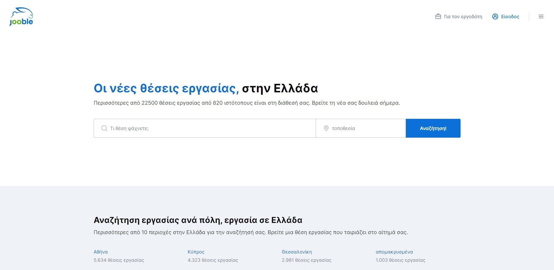Screen dimensions: 554x270
Task: Open the Είσοδος login option
Action: pyautogui.click(x=510, y=16)
